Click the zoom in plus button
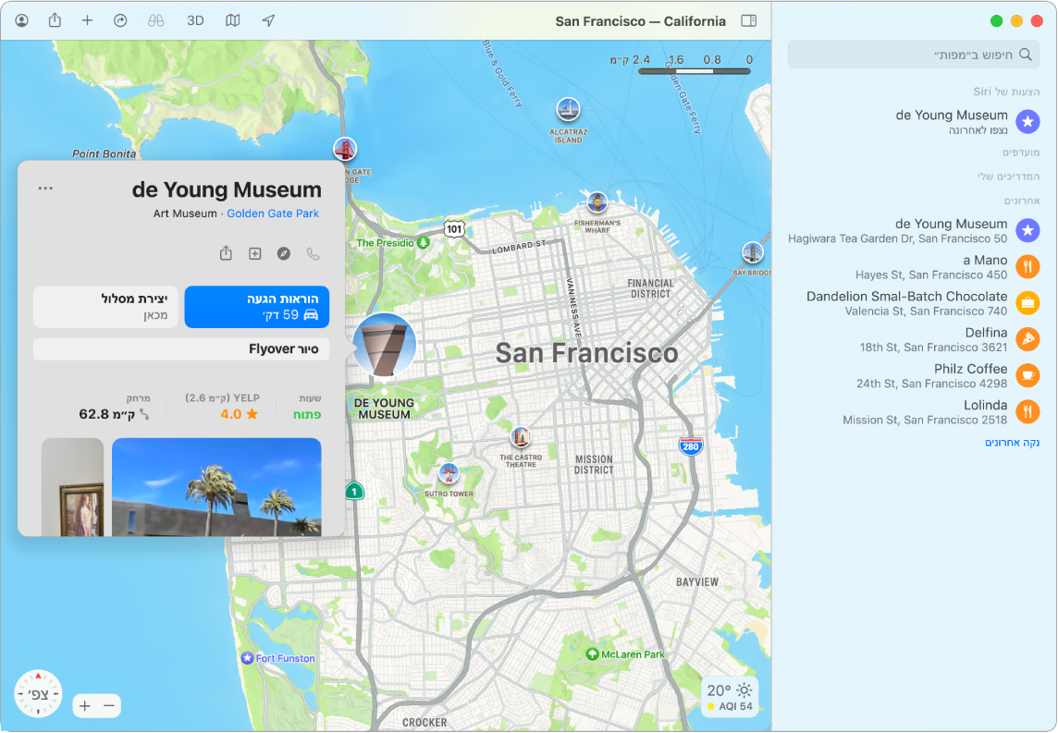 click(84, 706)
